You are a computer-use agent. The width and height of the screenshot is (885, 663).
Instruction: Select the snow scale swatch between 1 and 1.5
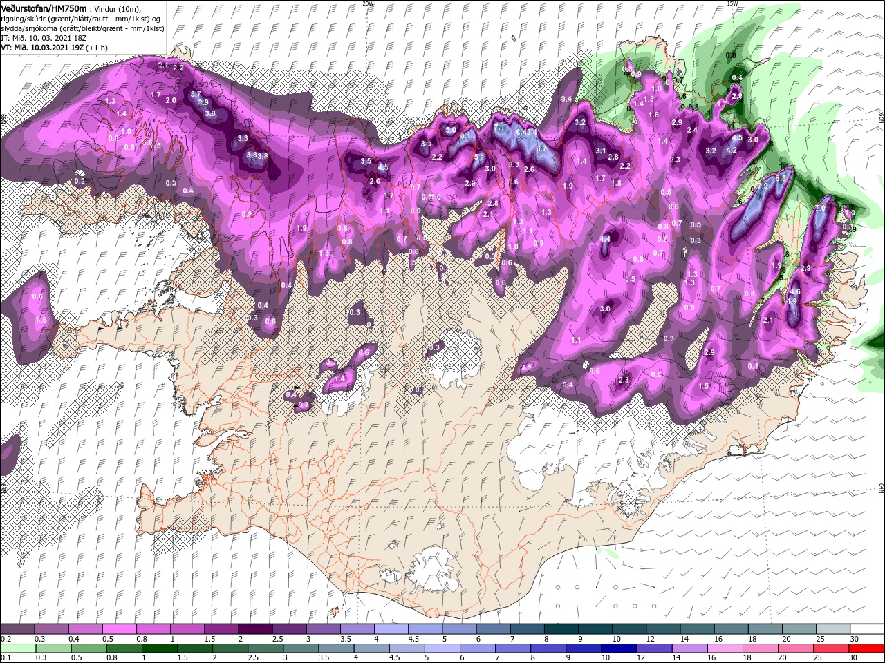pyautogui.click(x=187, y=629)
